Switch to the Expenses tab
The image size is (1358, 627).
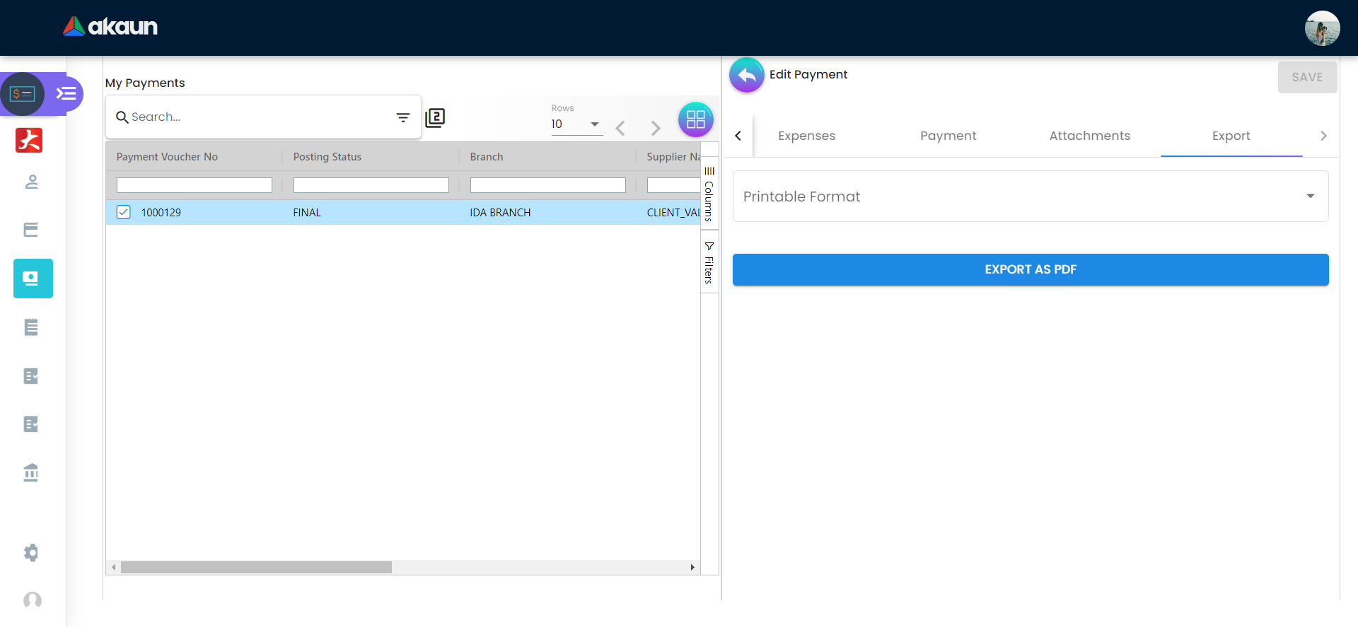[806, 136]
